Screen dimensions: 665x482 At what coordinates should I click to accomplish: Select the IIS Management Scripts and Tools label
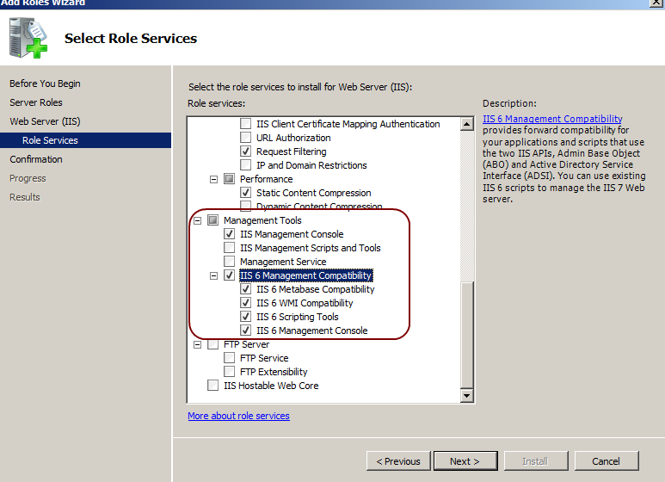tap(311, 248)
